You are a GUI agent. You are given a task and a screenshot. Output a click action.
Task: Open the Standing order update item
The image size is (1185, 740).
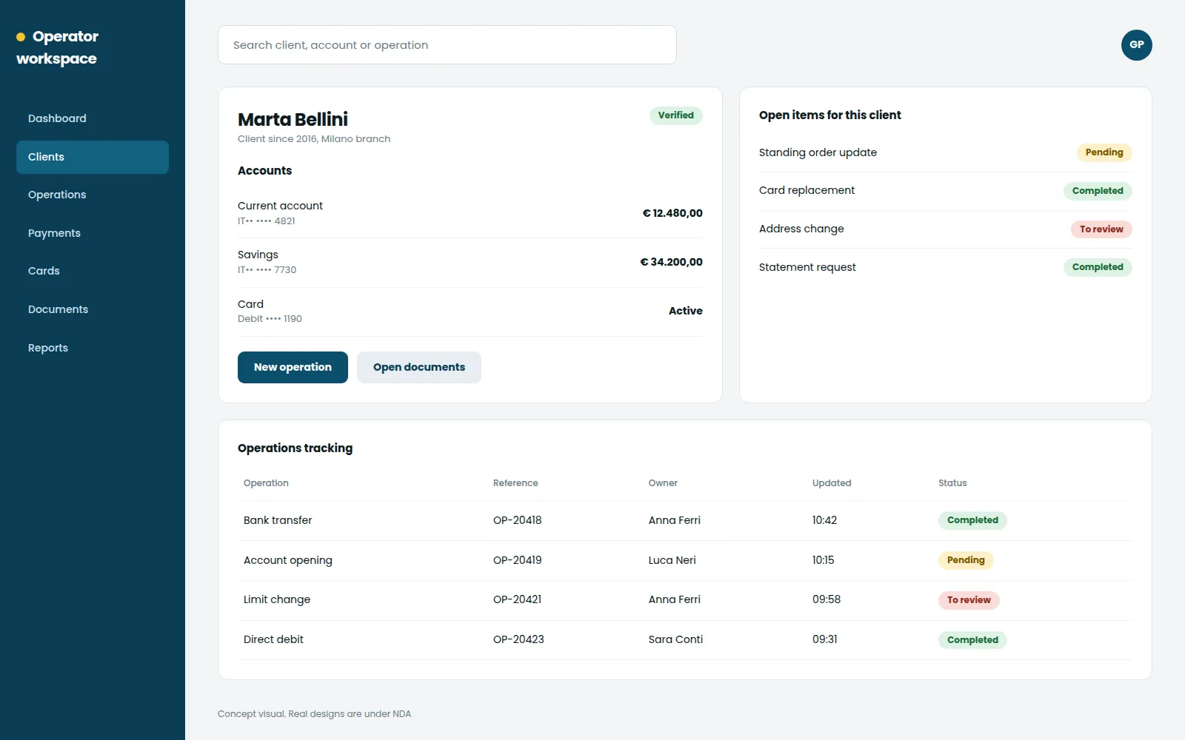945,152
